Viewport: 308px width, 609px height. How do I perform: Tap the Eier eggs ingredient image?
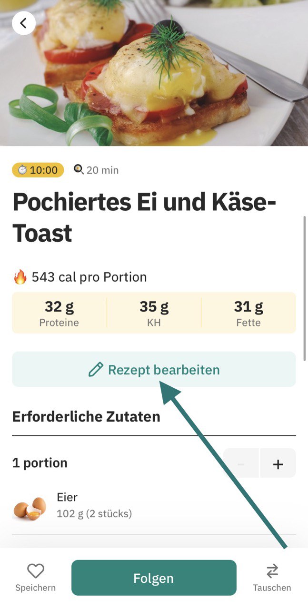point(30,507)
